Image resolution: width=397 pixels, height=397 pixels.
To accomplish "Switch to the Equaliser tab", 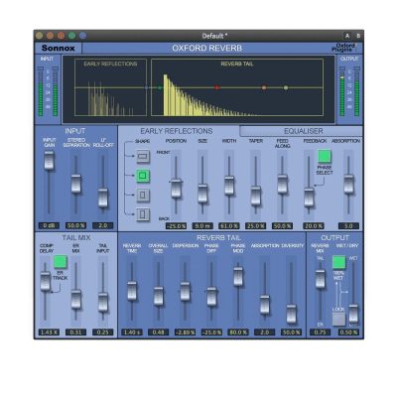I will coord(301,131).
